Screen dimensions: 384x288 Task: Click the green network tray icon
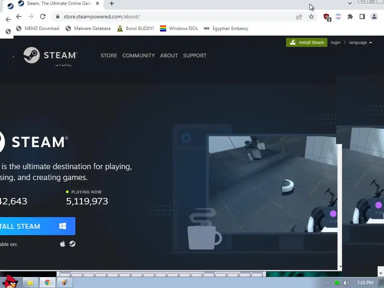pyautogui.click(x=337, y=283)
